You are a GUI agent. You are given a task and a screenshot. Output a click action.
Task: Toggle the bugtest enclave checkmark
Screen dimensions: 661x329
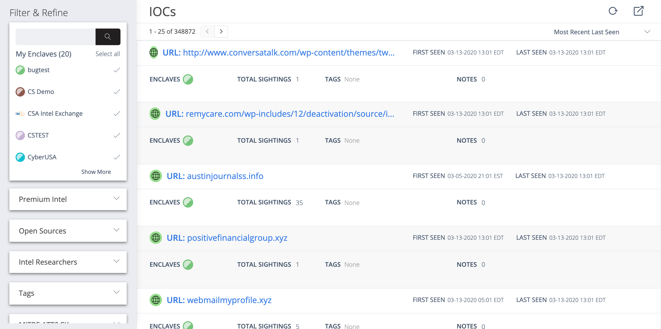117,70
